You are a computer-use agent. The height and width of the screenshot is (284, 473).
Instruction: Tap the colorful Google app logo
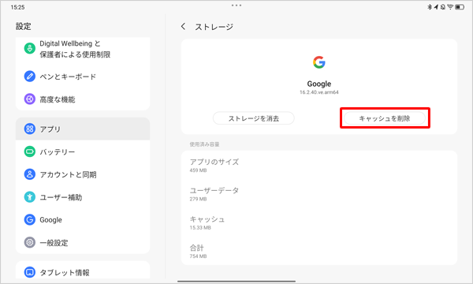[x=318, y=62]
